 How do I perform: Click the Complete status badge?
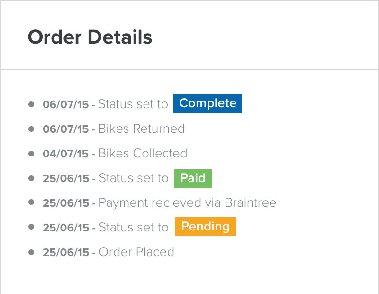tap(207, 103)
